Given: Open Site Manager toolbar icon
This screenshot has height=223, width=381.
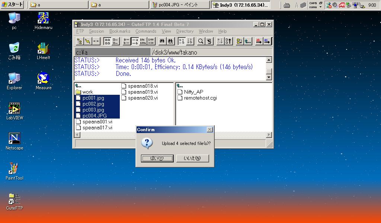Looking at the screenshot, I should (80, 41).
